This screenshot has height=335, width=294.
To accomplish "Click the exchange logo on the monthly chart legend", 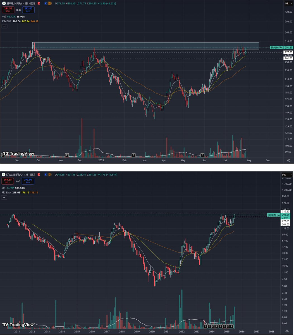I will click(x=4, y=174).
